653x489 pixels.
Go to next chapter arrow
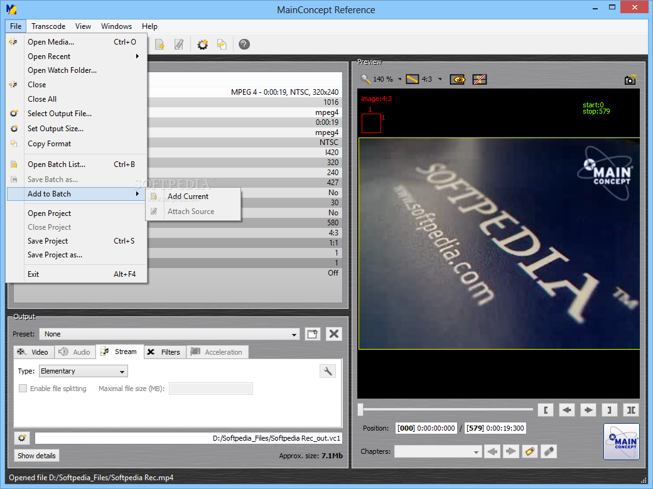click(510, 451)
